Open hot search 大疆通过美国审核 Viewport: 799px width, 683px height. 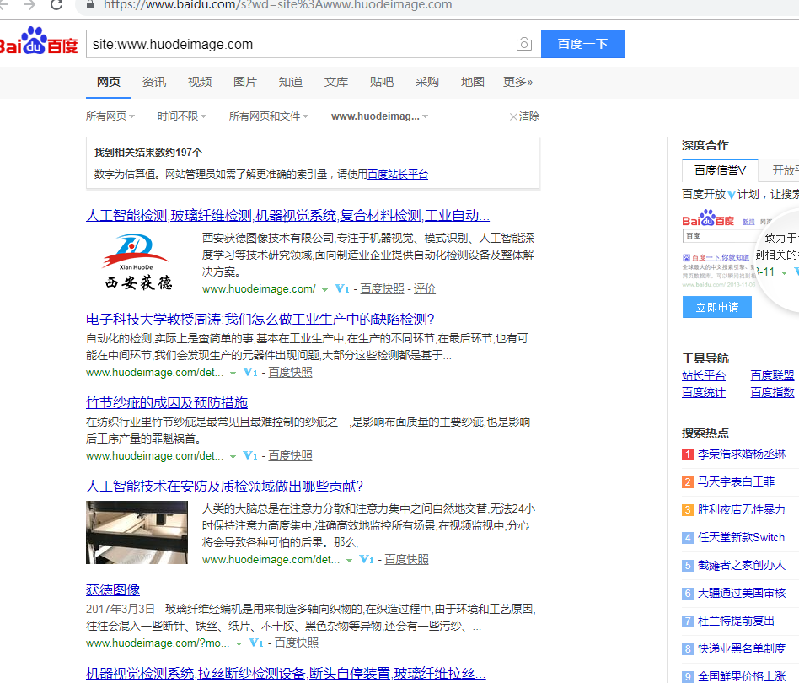coord(742,593)
